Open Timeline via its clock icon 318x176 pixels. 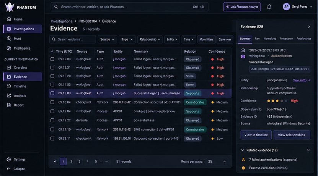coord(9,86)
